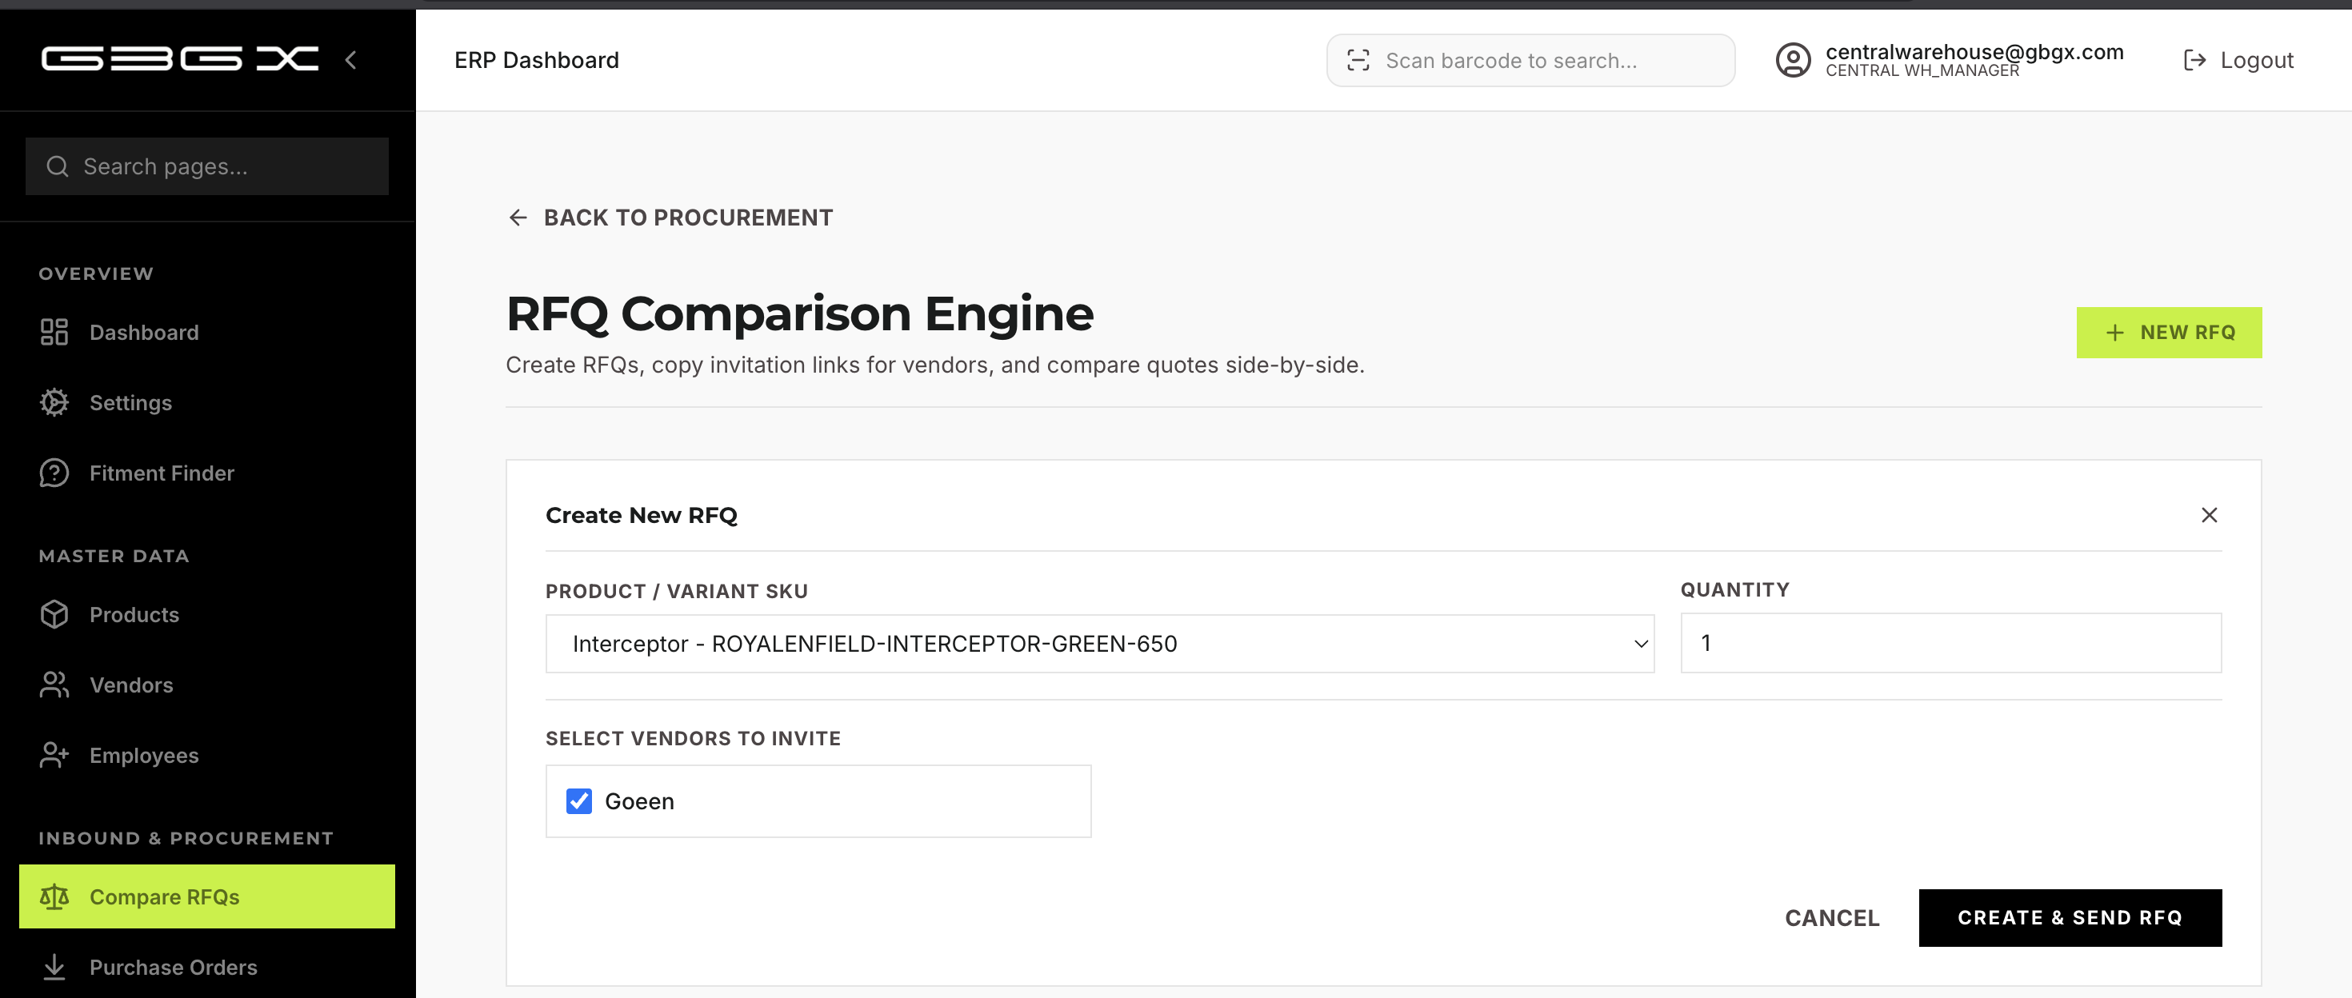Click Create & Send RFQ
2352x998 pixels.
point(2070,918)
